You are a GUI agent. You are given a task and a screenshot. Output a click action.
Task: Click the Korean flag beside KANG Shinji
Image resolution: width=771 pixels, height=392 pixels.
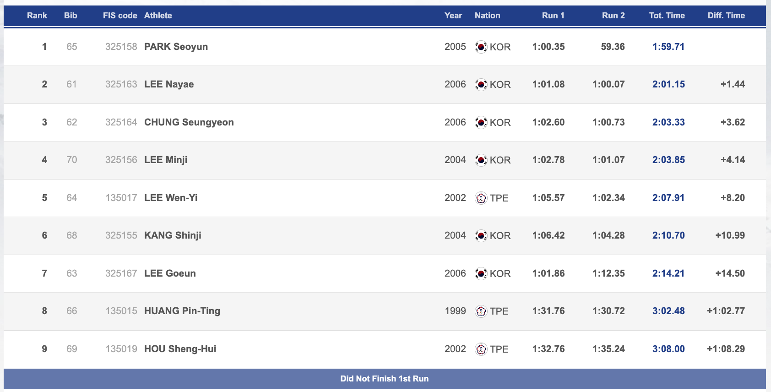point(481,236)
